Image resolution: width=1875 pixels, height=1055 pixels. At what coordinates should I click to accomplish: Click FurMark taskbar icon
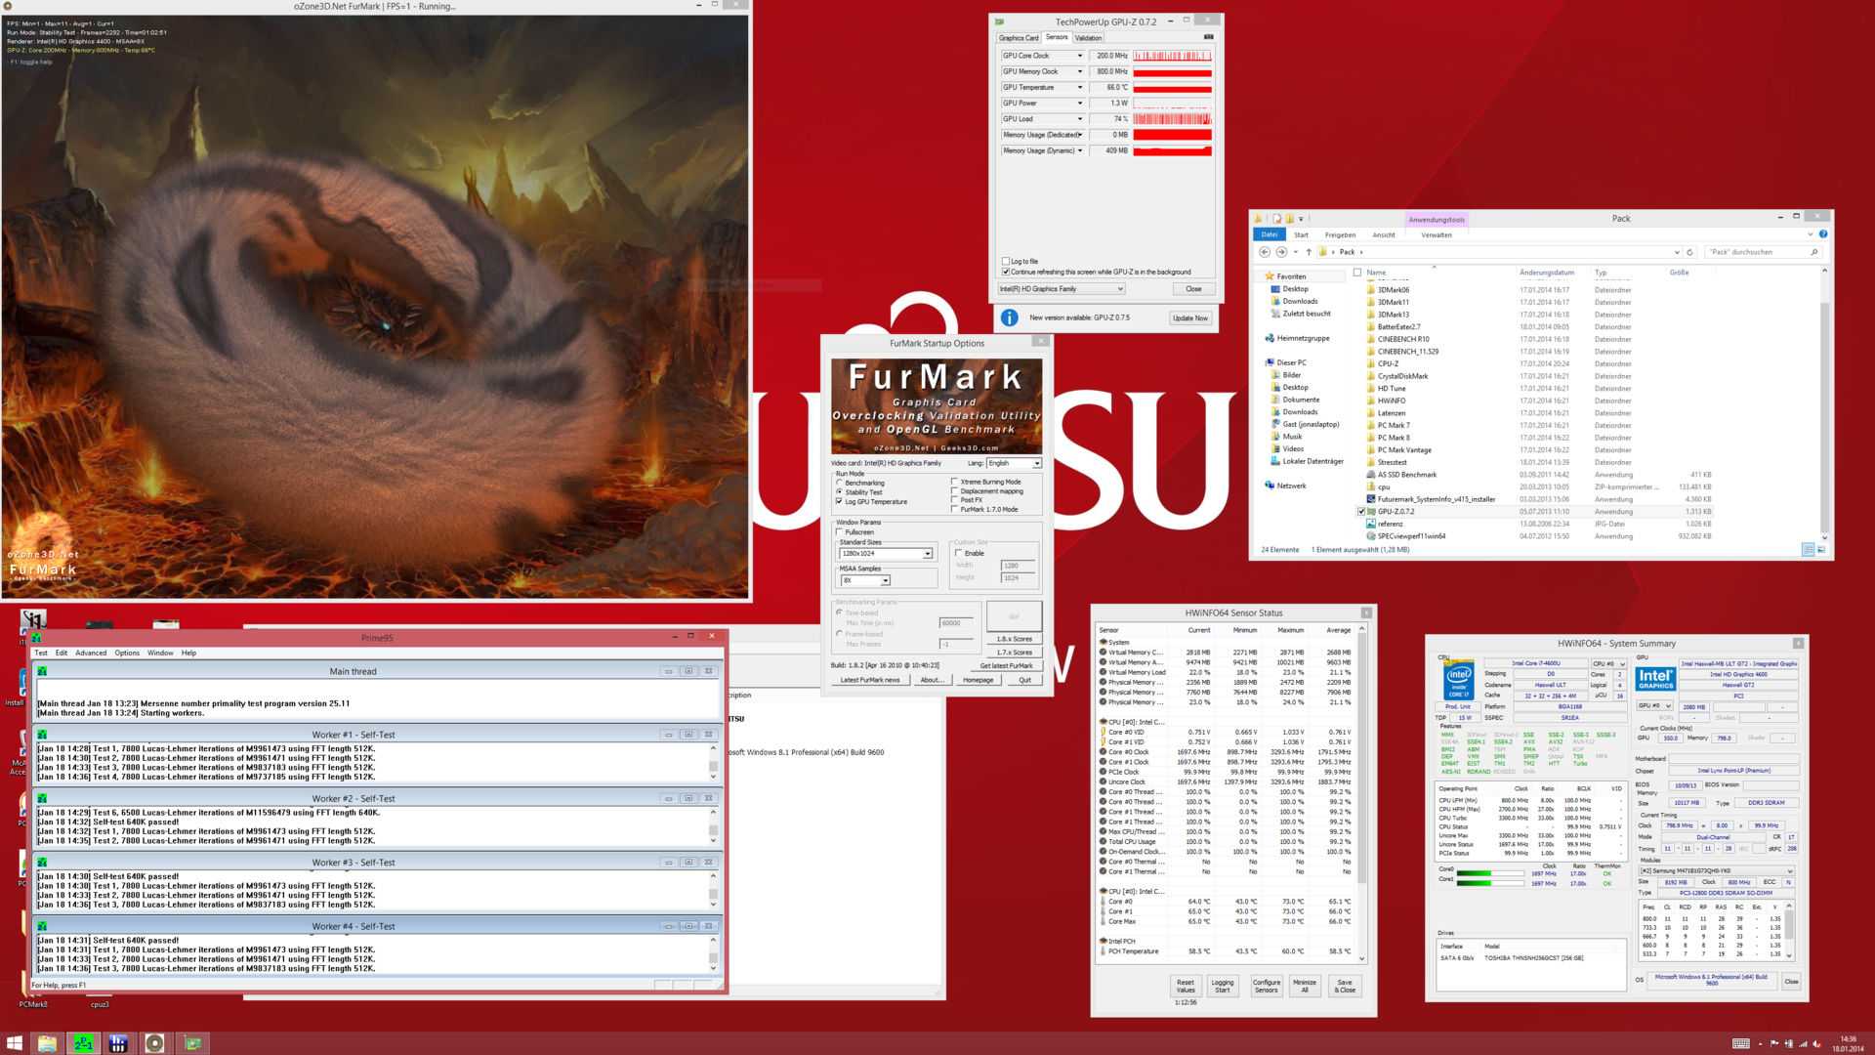tap(154, 1043)
